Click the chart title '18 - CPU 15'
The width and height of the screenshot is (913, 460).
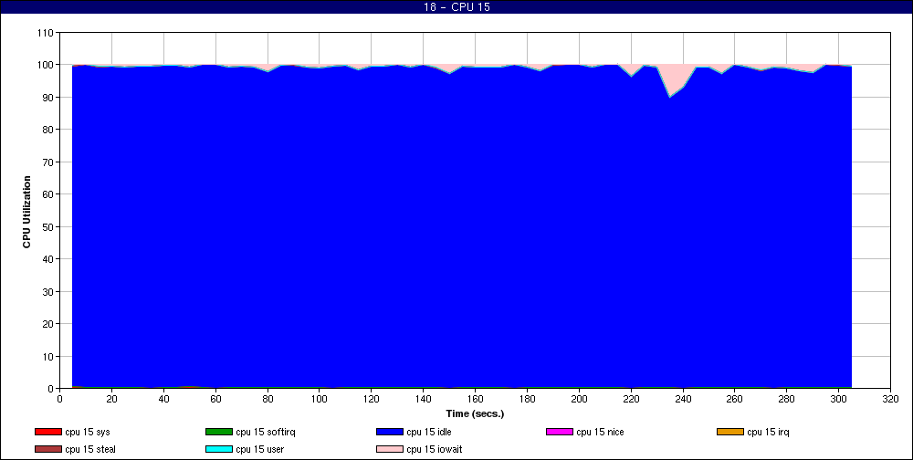point(456,7)
